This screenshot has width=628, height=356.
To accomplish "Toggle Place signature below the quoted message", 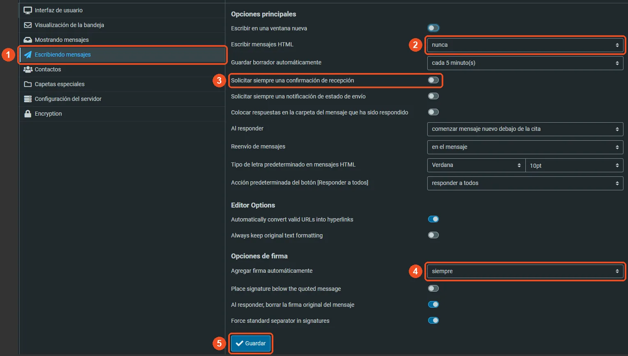I will pos(433,288).
